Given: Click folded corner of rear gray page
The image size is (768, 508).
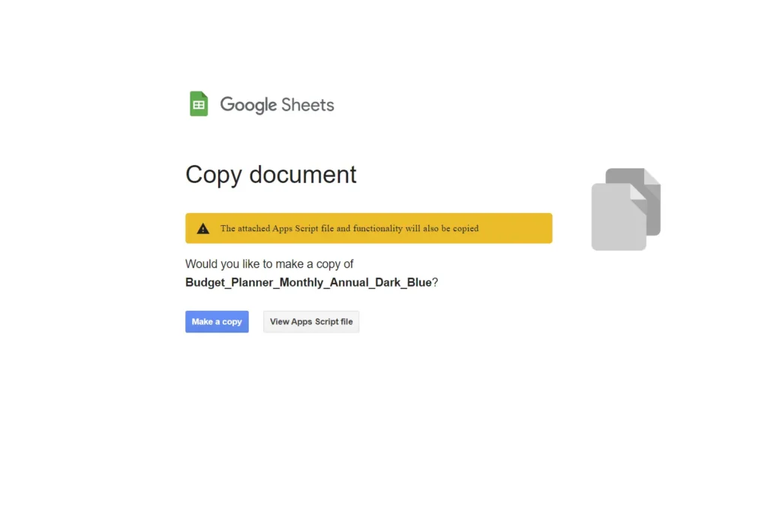Looking at the screenshot, I should pyautogui.click(x=652, y=176).
